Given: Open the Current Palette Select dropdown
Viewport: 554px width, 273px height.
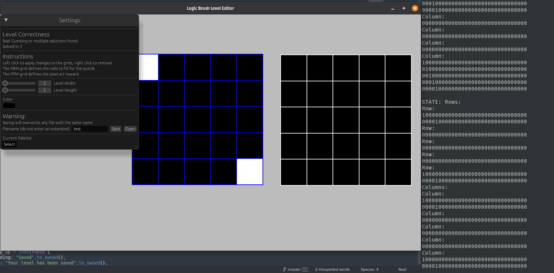Looking at the screenshot, I should click(x=10, y=144).
